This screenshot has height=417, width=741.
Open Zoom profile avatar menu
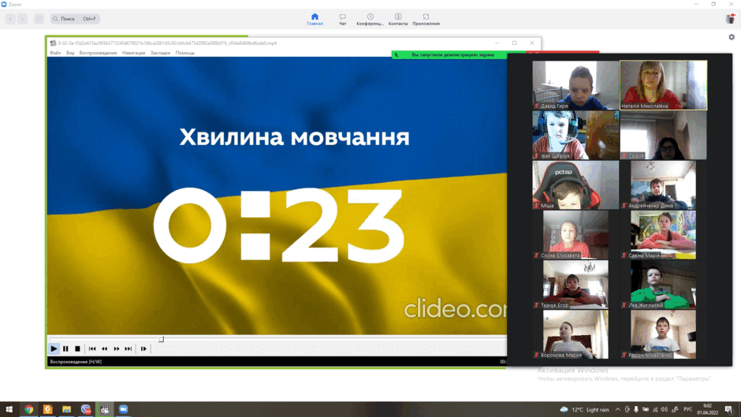tap(730, 18)
